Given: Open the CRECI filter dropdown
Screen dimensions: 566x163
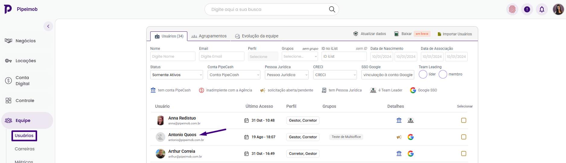Looking at the screenshot, I should point(335,75).
